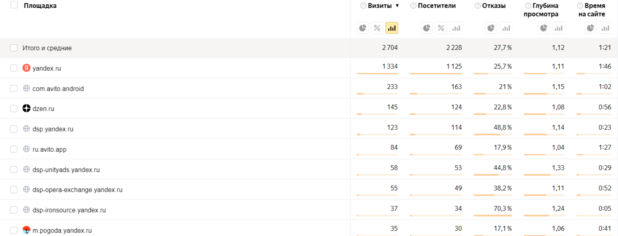The width and height of the screenshot is (618, 236).
Task: Select pie chart icon under Глубина просмотра
Action: pyautogui.click(x=544, y=28)
